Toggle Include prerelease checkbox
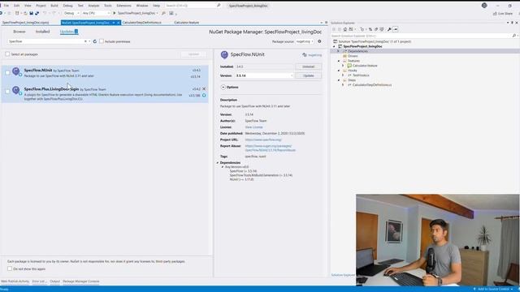 (102, 41)
